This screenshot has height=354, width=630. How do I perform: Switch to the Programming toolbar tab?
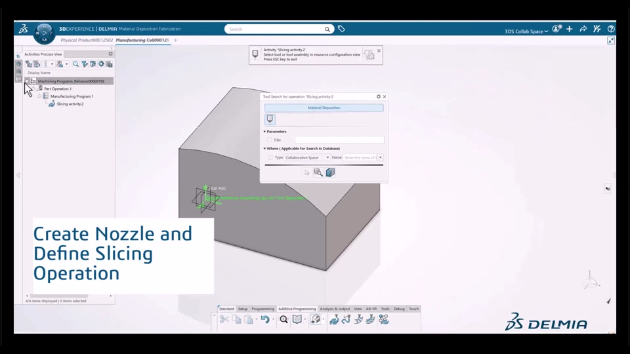(262, 309)
